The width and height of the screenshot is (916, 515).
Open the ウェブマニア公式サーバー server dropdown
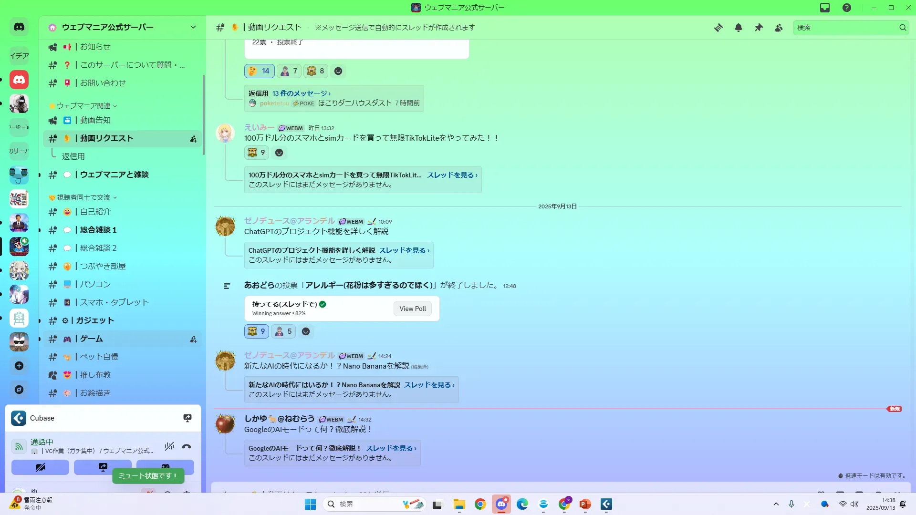tap(193, 27)
